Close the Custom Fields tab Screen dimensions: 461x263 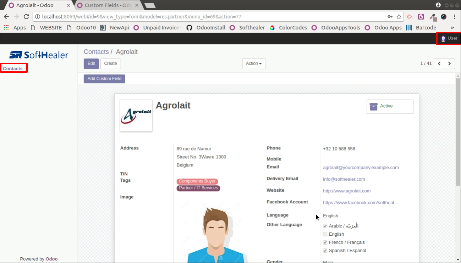(x=138, y=5)
